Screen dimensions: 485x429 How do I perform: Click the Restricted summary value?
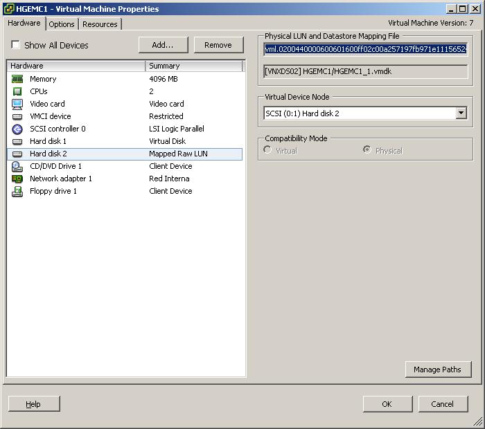166,116
